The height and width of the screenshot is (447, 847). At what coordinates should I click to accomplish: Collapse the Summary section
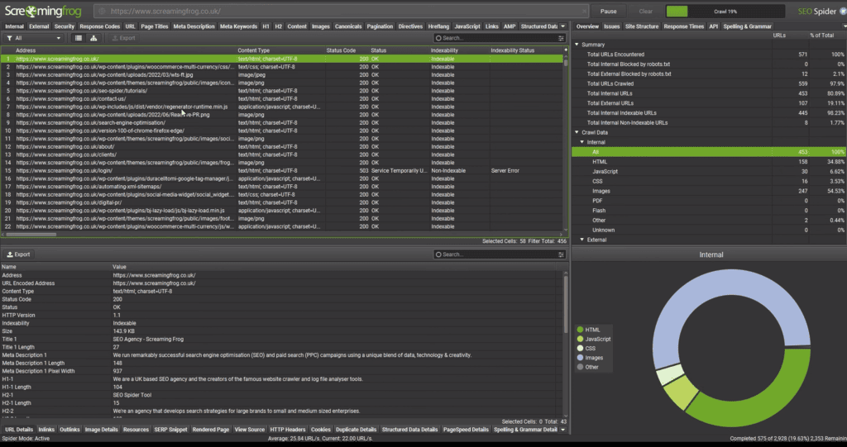pos(577,45)
